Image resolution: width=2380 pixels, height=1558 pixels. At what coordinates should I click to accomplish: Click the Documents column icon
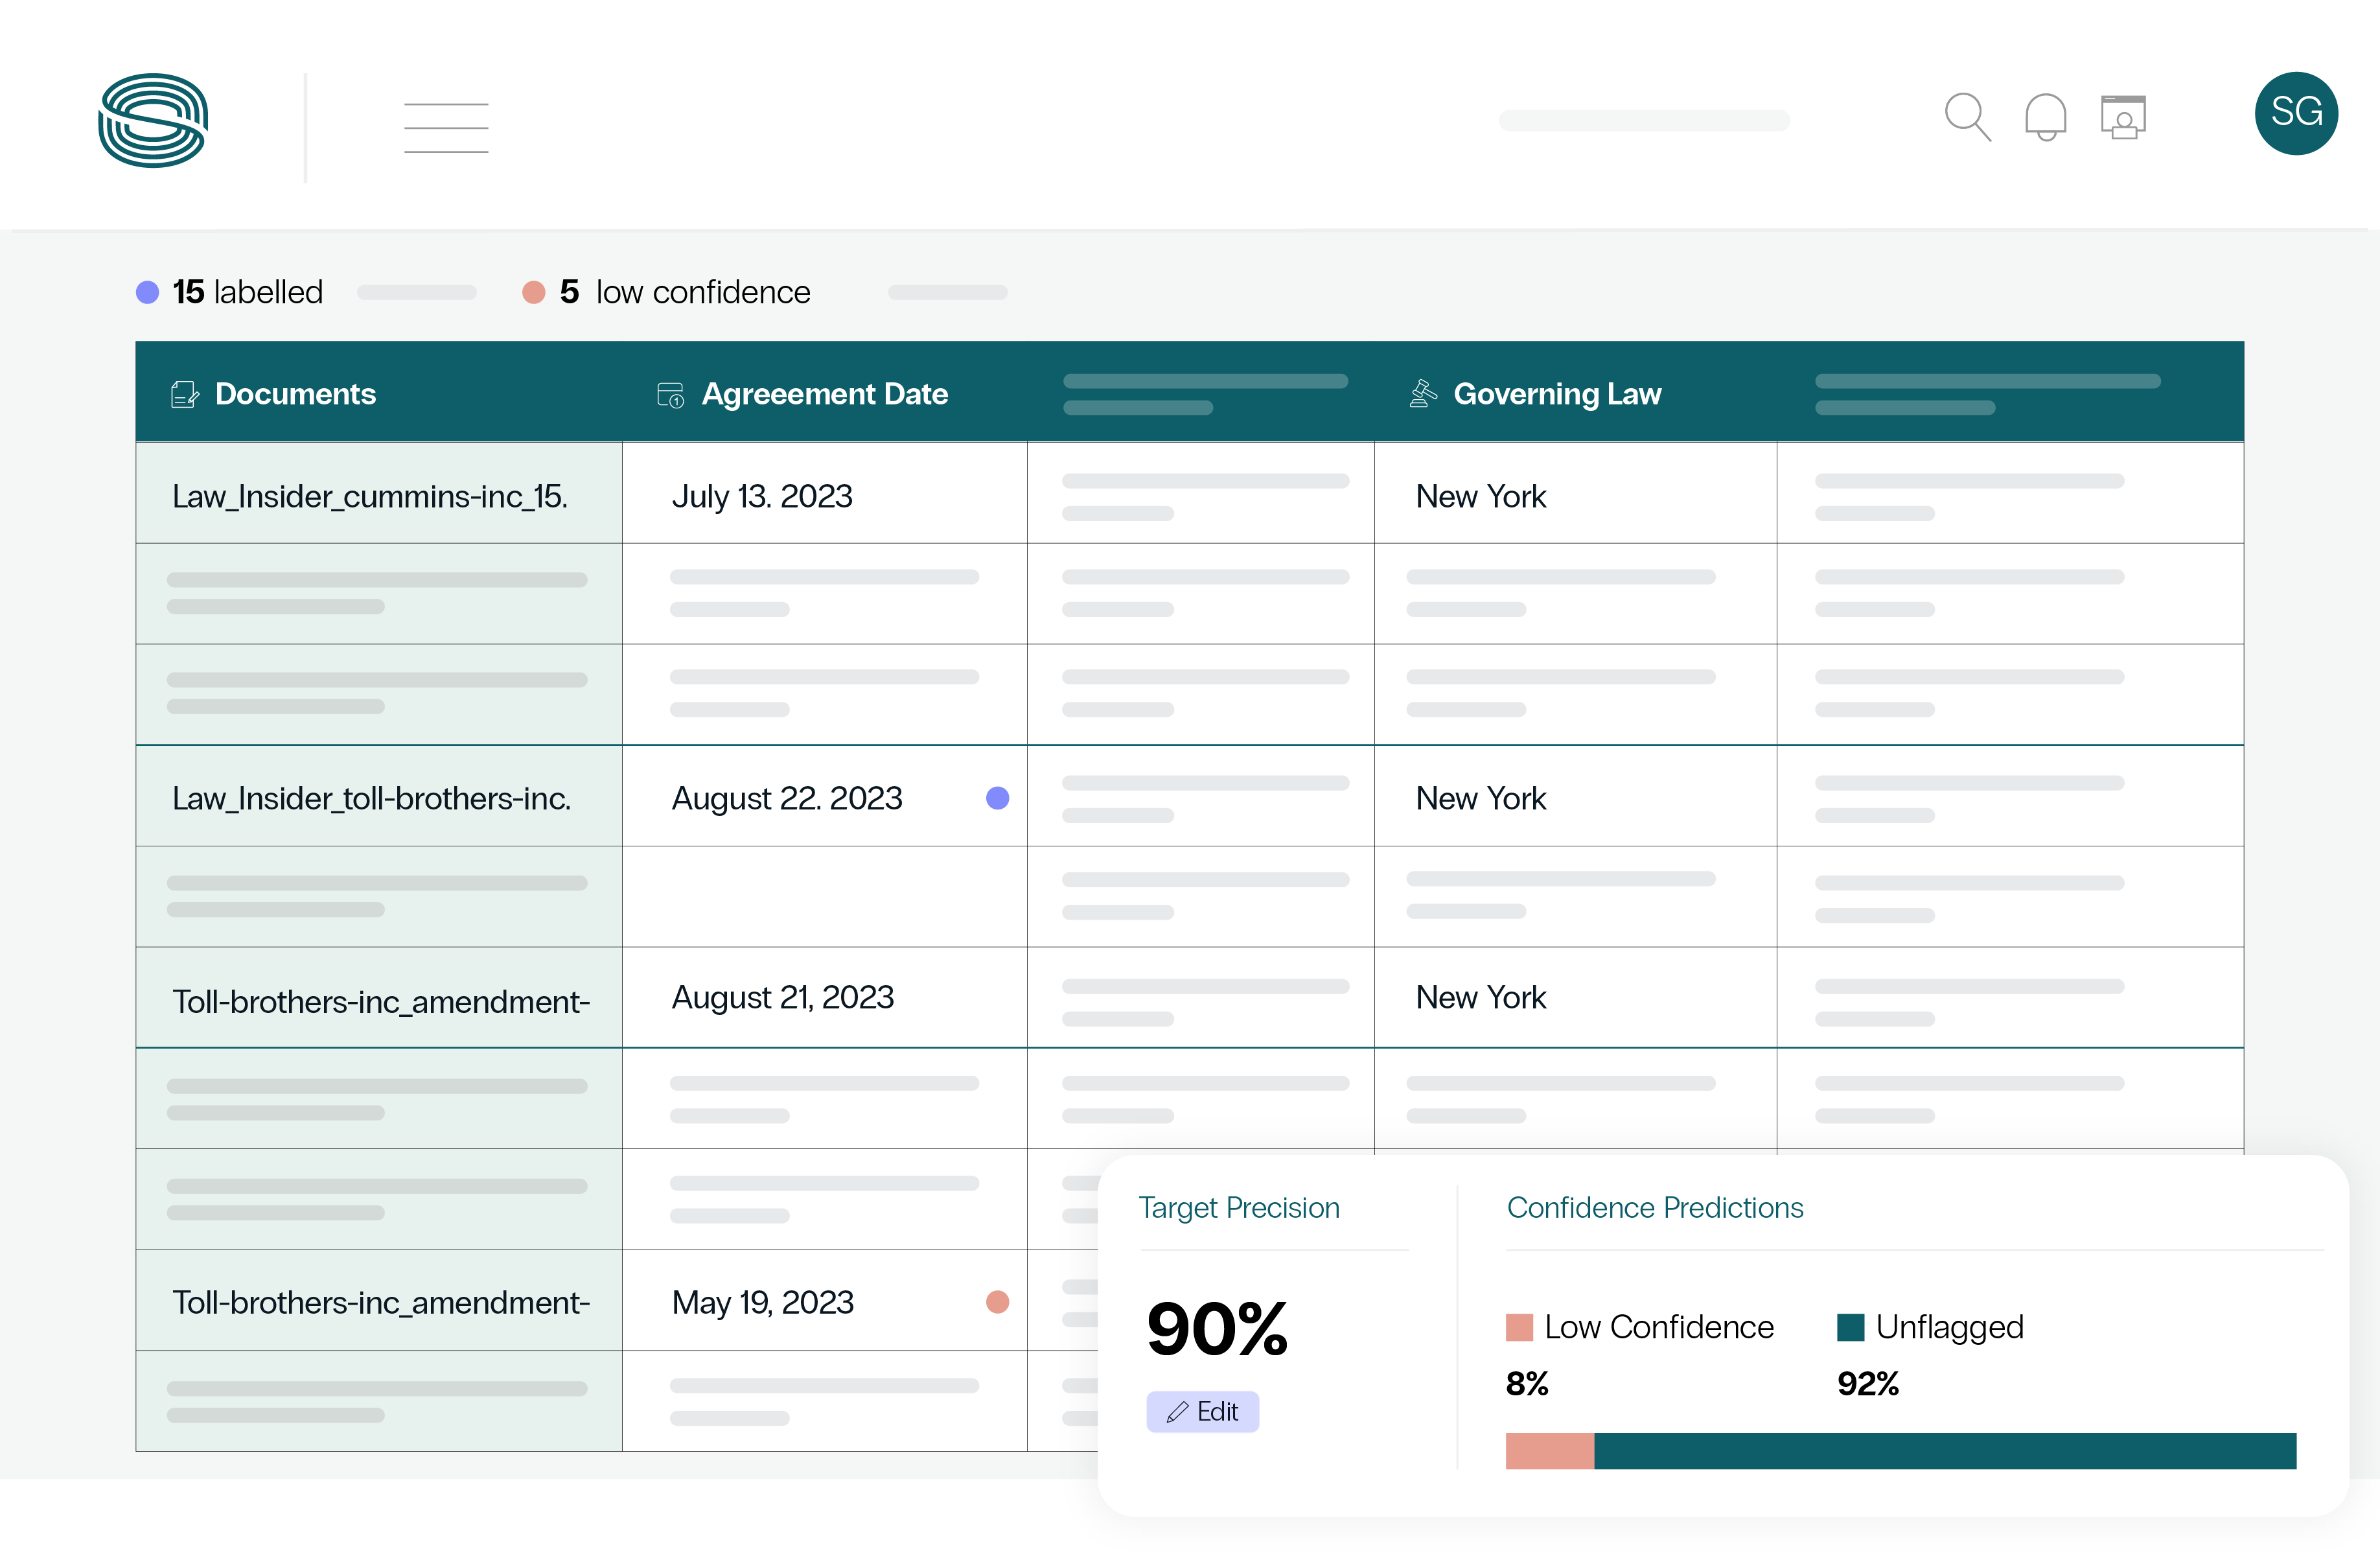point(185,394)
